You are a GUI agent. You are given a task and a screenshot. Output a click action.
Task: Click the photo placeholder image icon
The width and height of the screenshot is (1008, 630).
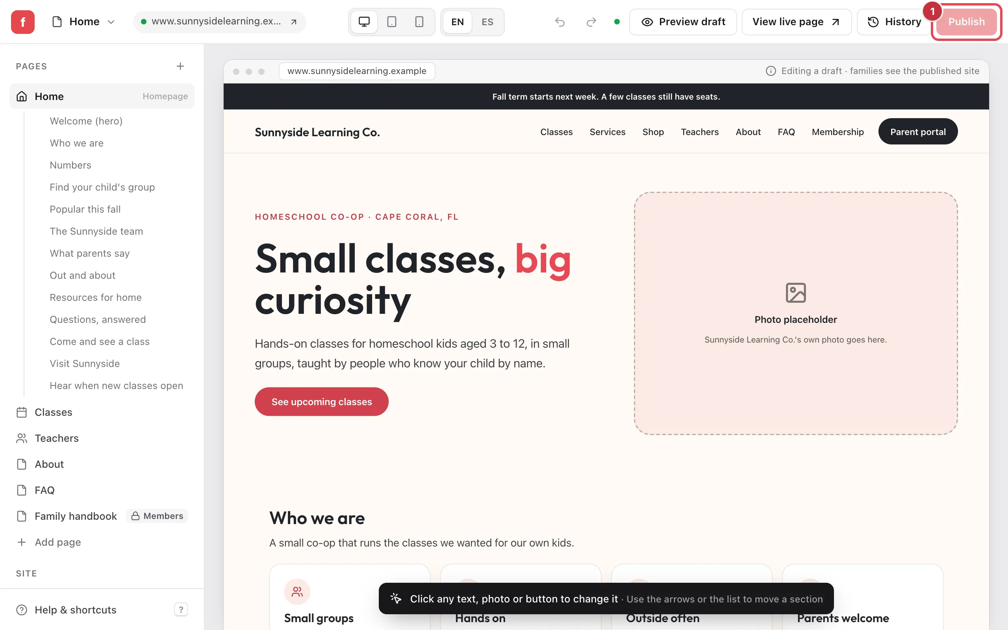(795, 293)
